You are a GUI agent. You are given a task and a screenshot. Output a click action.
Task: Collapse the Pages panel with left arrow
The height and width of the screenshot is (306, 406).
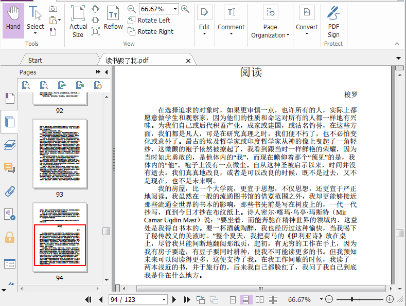coord(107,72)
